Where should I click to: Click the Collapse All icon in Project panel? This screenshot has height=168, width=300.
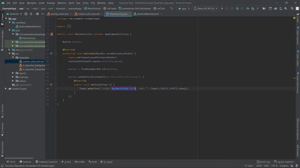point(31,14)
